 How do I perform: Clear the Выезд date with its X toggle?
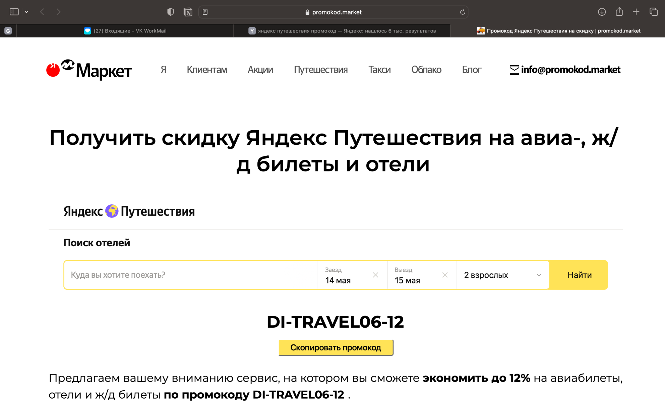(x=445, y=275)
